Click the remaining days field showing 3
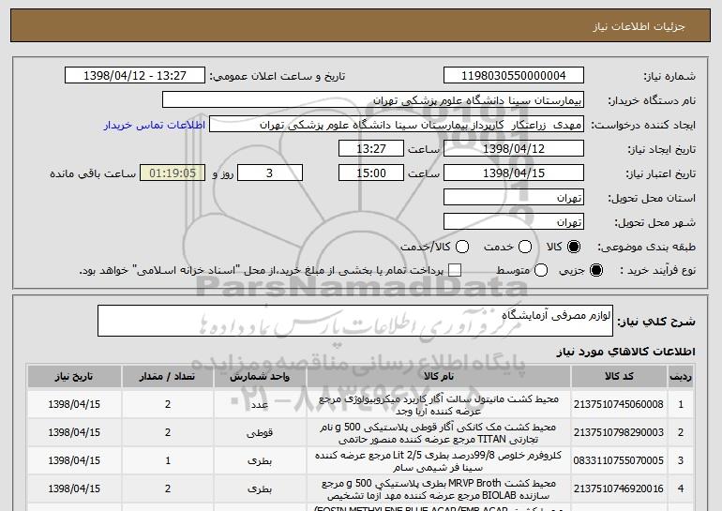The width and height of the screenshot is (722, 511). click(x=270, y=173)
